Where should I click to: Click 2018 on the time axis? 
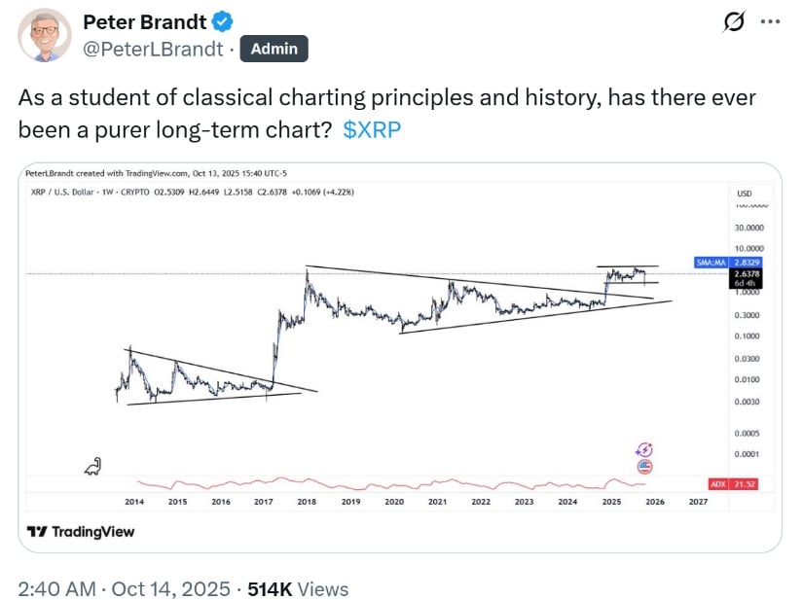click(x=307, y=502)
